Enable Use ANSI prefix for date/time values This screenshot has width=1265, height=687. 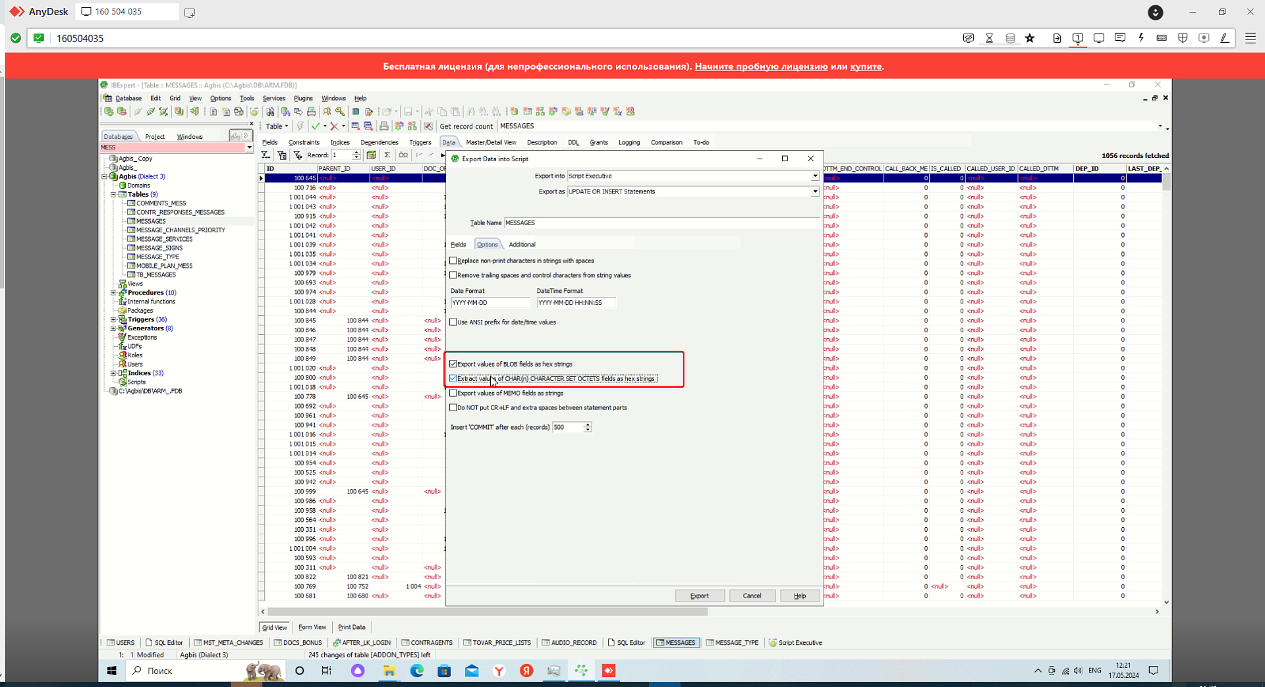[x=453, y=322]
